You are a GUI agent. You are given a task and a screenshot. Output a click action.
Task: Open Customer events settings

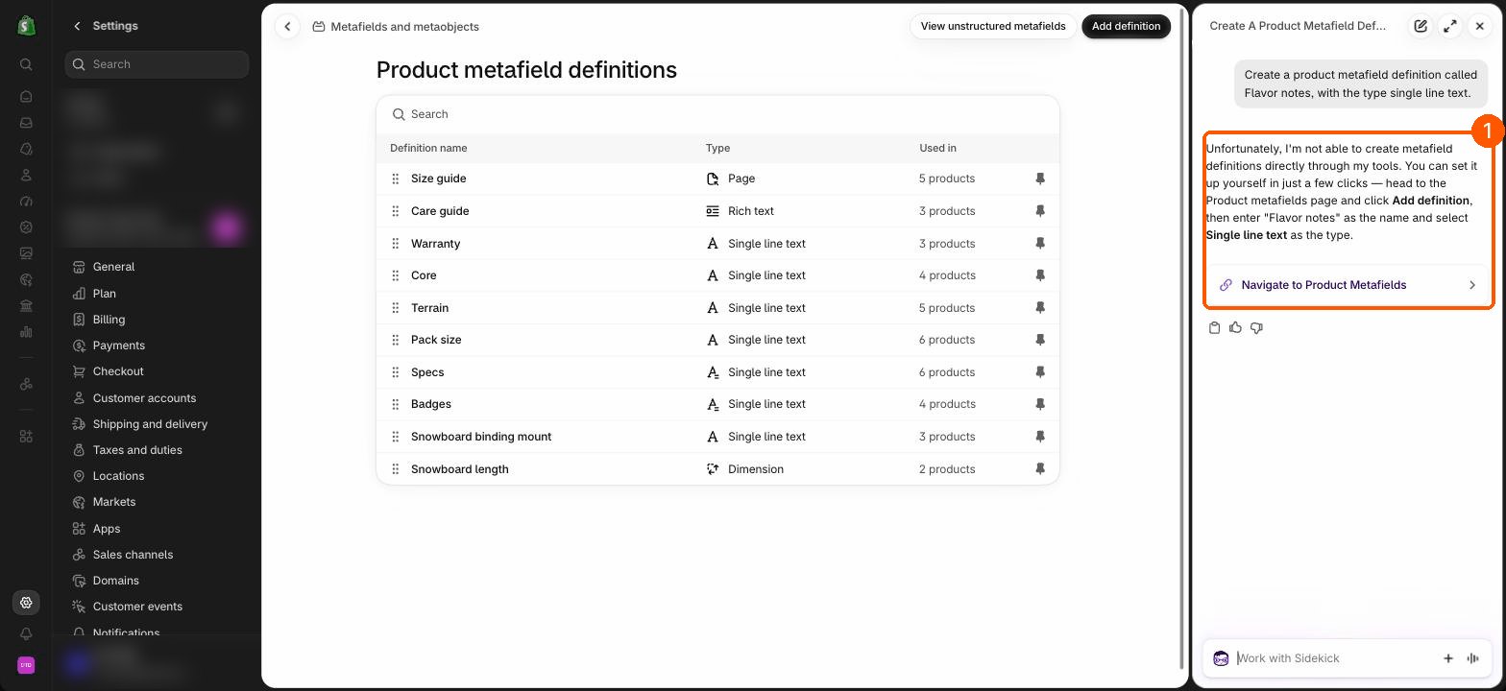pos(157,607)
